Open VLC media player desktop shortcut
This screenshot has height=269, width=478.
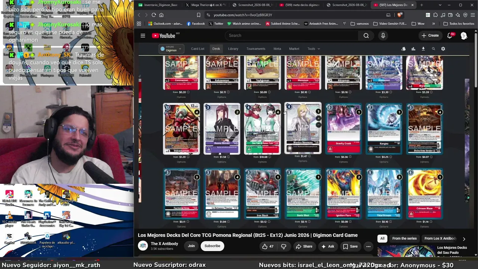(x=9, y=219)
